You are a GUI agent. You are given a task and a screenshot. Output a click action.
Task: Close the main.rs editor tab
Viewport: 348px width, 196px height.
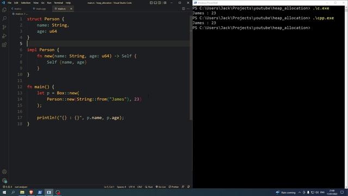click(71, 9)
